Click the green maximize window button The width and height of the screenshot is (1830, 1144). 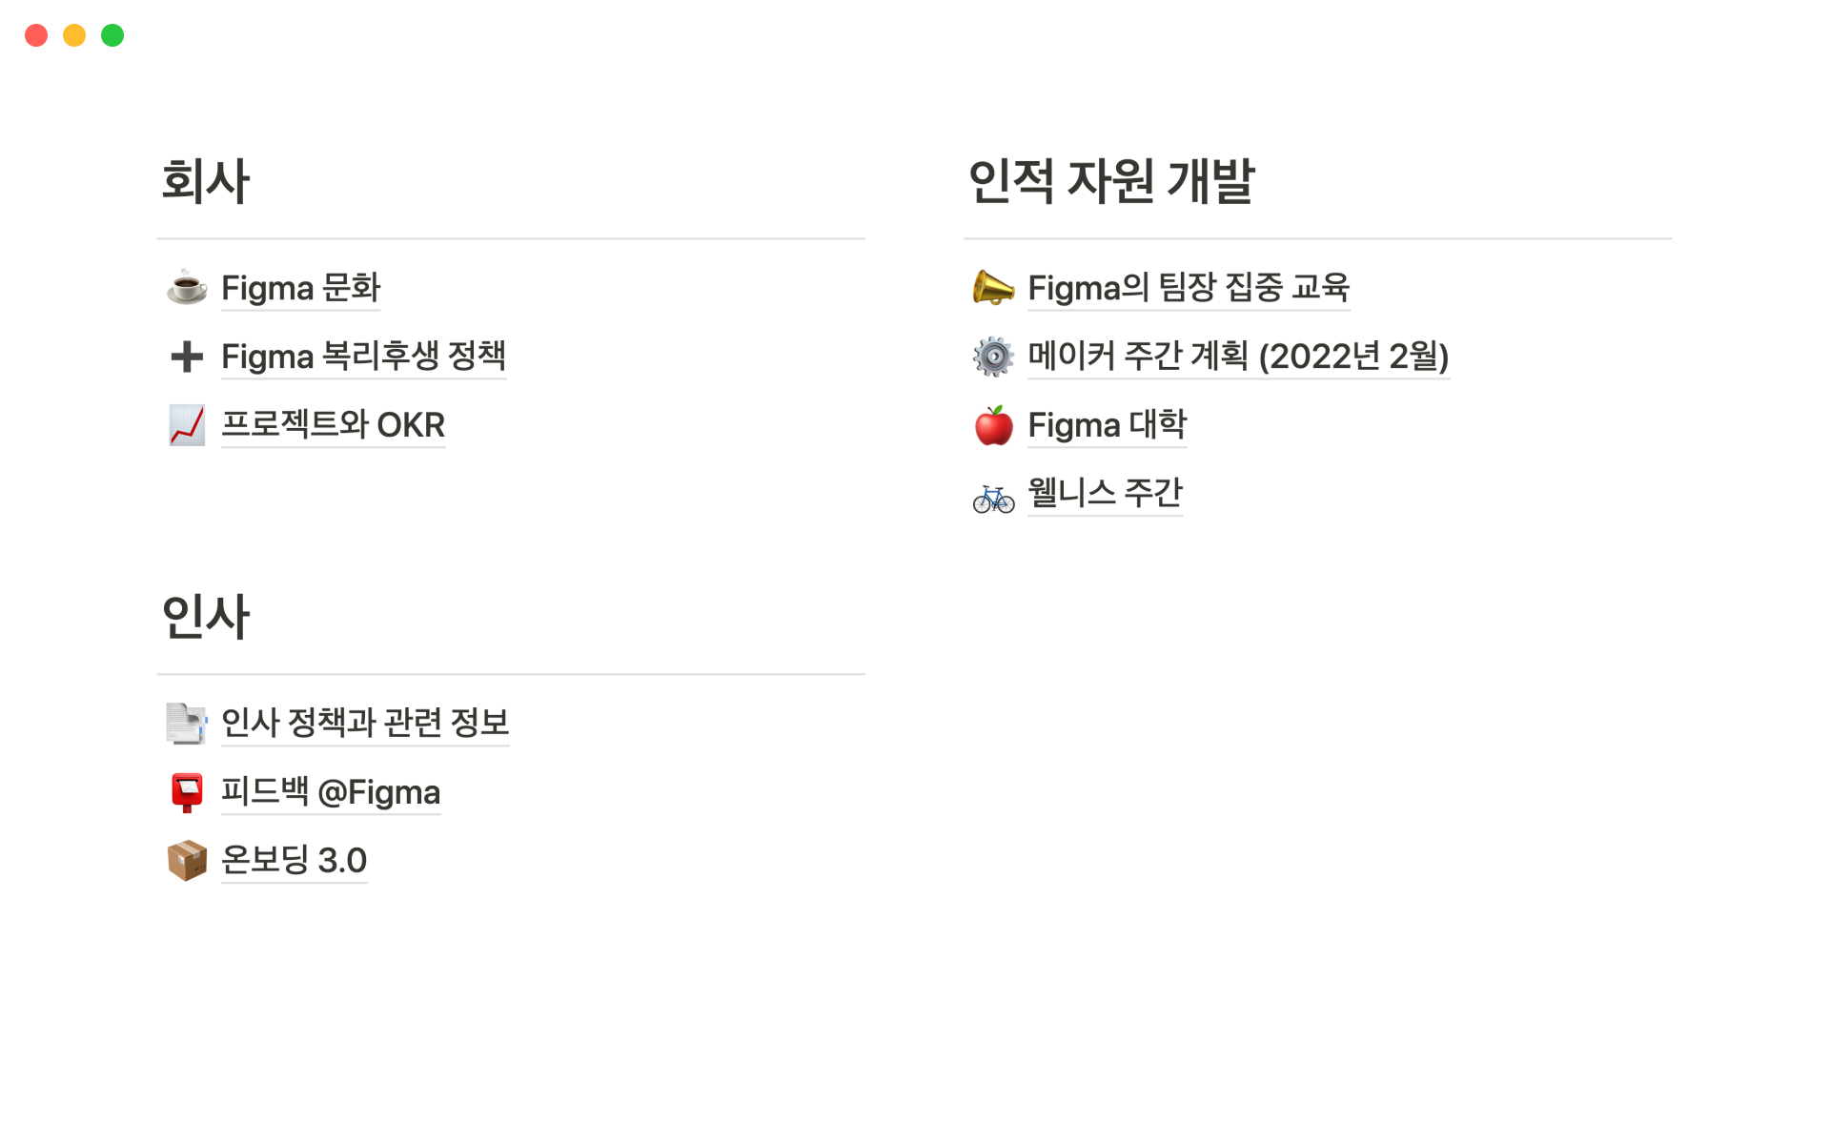point(112,35)
